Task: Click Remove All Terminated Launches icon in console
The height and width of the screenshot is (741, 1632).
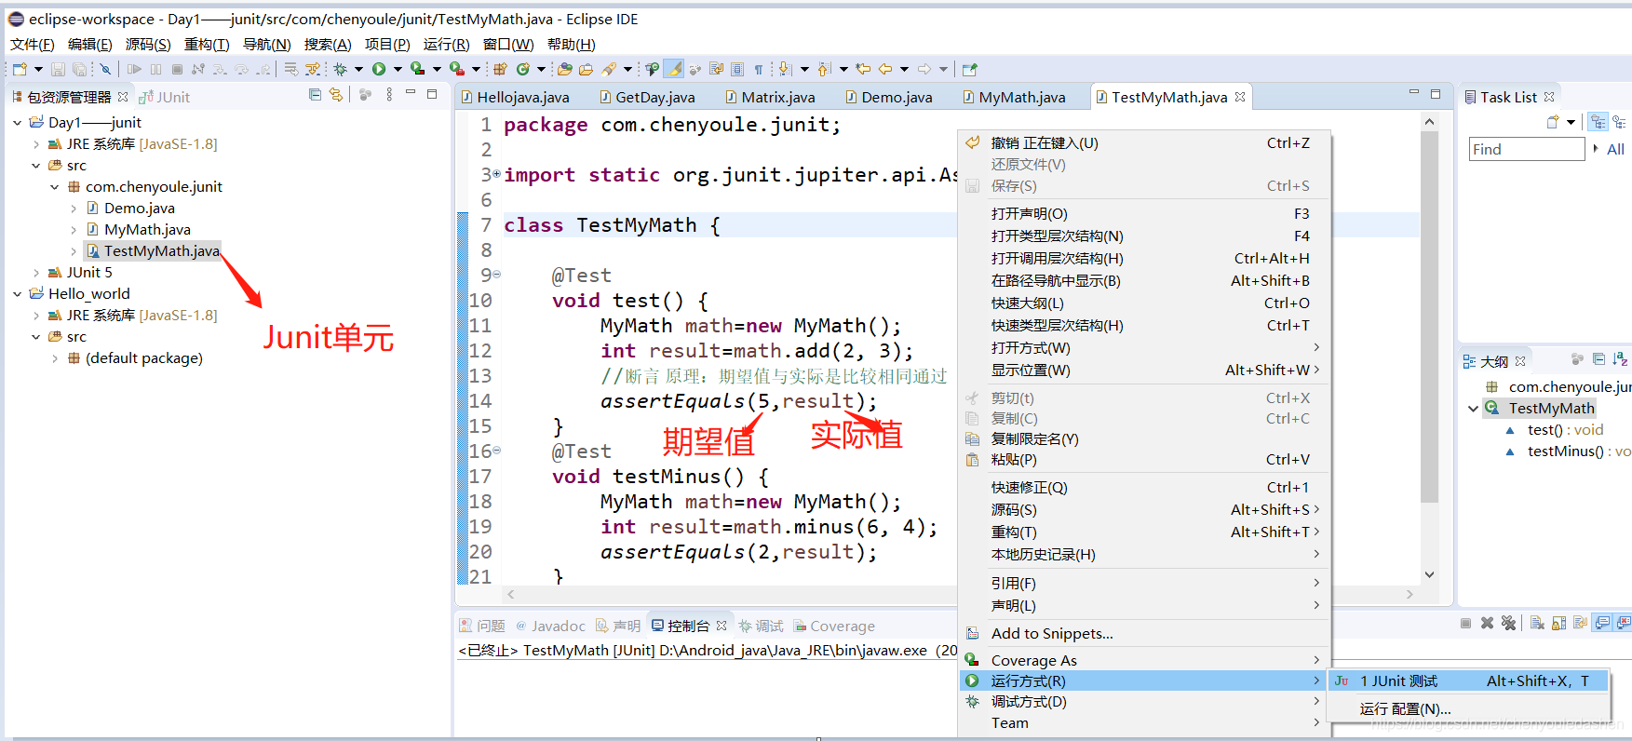Action: click(x=1508, y=623)
